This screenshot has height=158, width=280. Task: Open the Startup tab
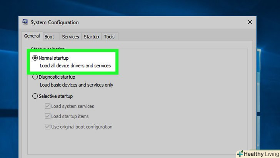click(92, 37)
